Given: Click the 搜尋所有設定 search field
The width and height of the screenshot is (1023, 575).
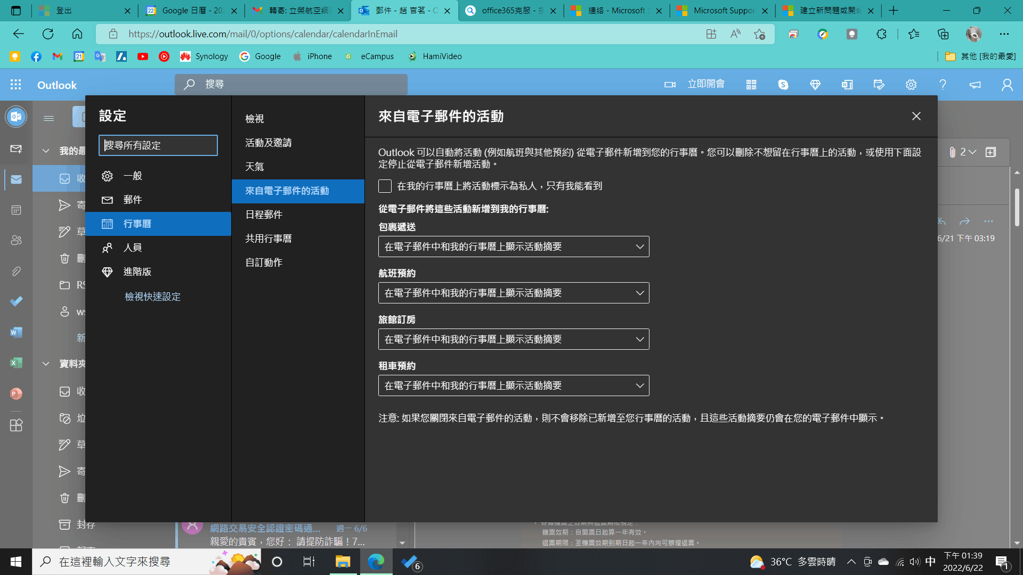Looking at the screenshot, I should (x=158, y=145).
